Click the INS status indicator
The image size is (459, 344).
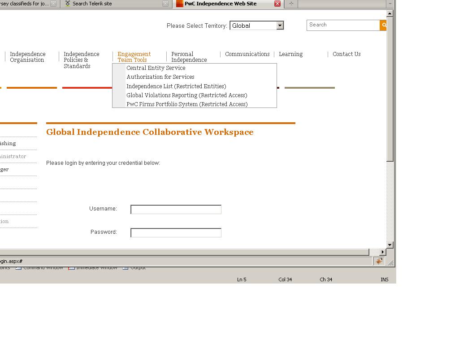click(384, 279)
